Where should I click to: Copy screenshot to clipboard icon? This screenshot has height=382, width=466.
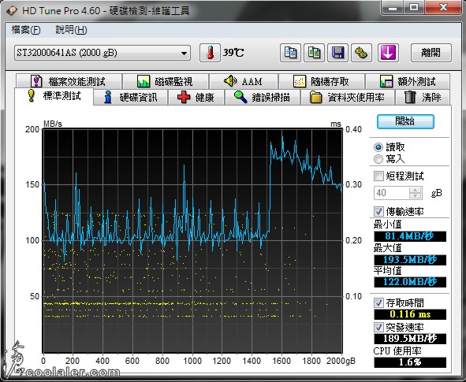pos(314,53)
